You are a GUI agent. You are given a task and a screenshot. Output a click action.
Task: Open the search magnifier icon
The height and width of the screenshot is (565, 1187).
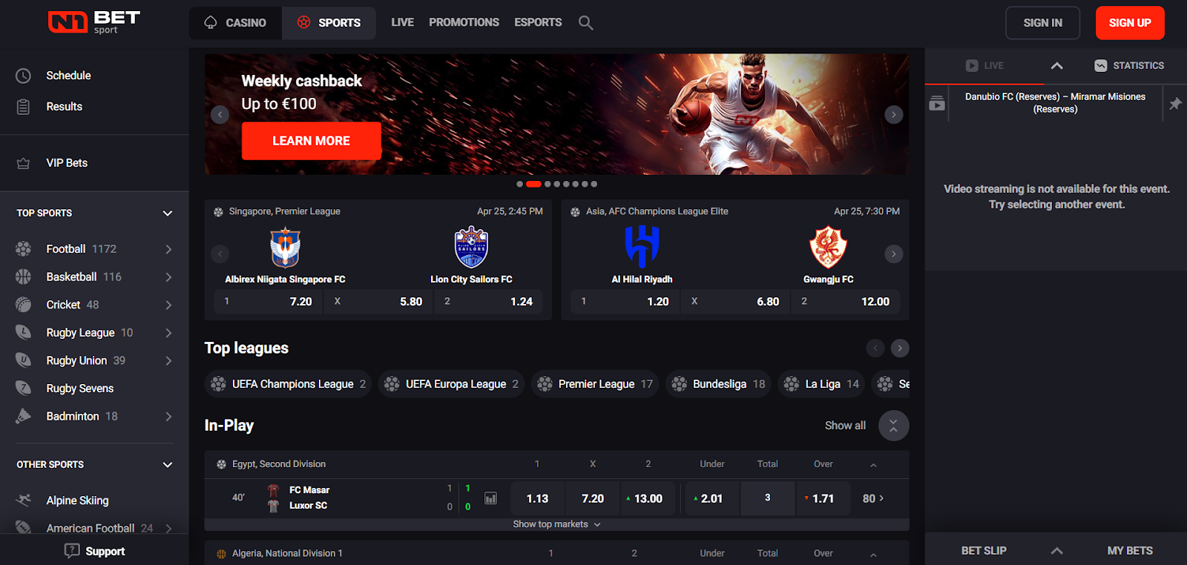coord(585,23)
